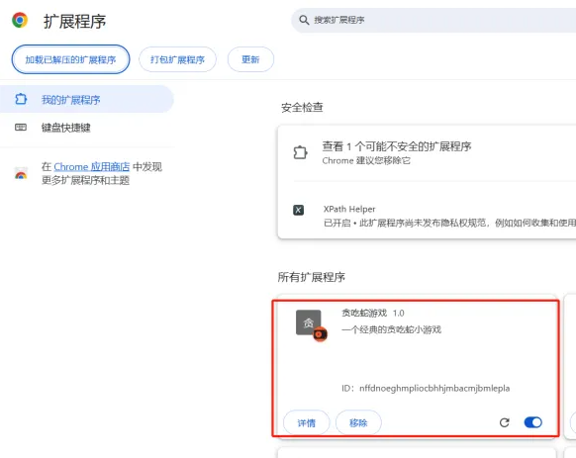Click 加载已解压的扩展程序 button
This screenshot has height=458, width=576.
(70, 59)
